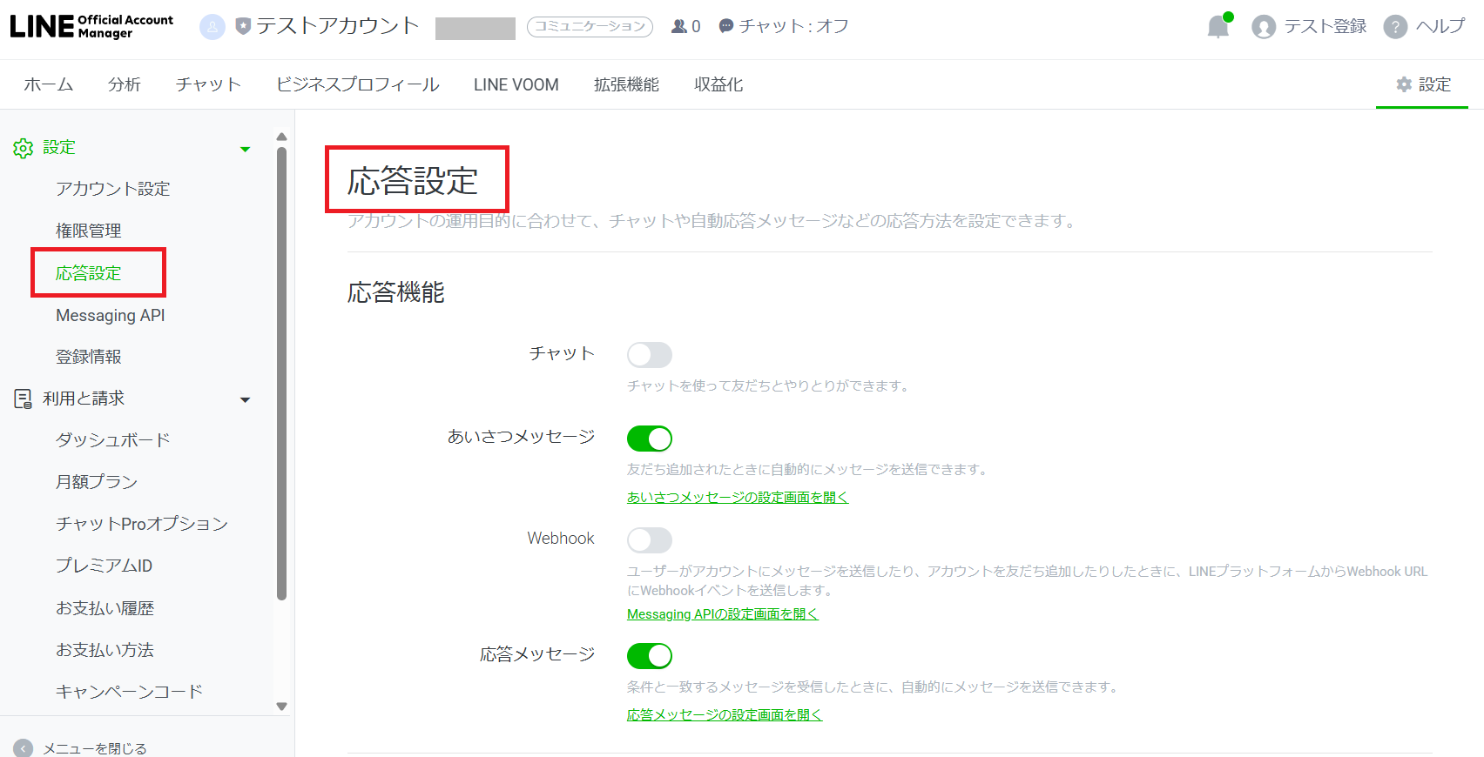Click the friends count icon
Image resolution: width=1484 pixels, height=757 pixels.
point(679,26)
